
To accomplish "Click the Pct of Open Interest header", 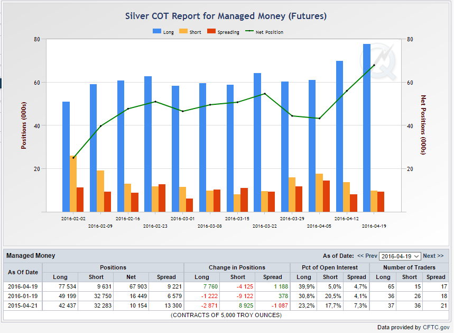I will point(330,267).
